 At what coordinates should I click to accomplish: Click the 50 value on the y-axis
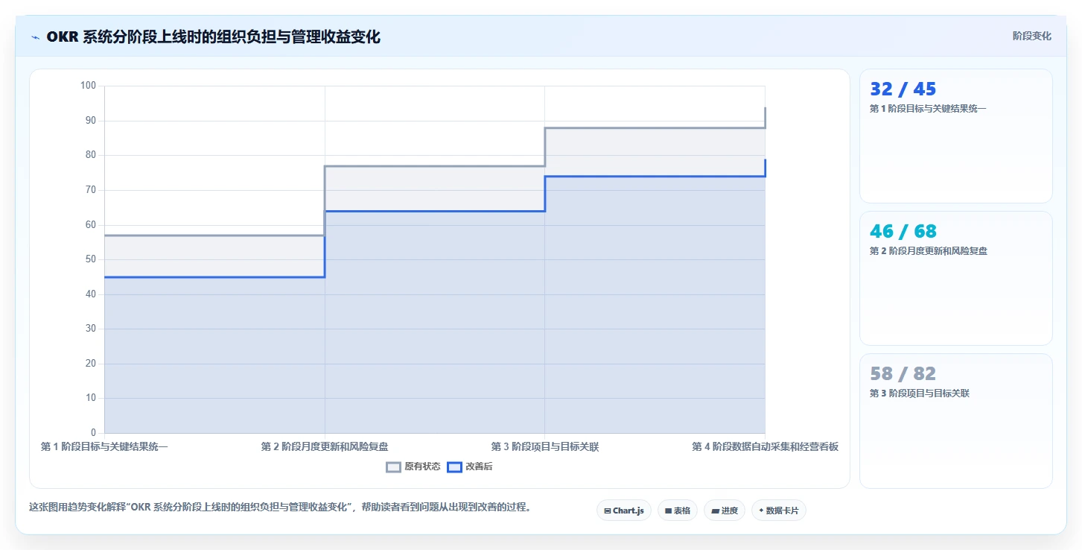click(91, 259)
